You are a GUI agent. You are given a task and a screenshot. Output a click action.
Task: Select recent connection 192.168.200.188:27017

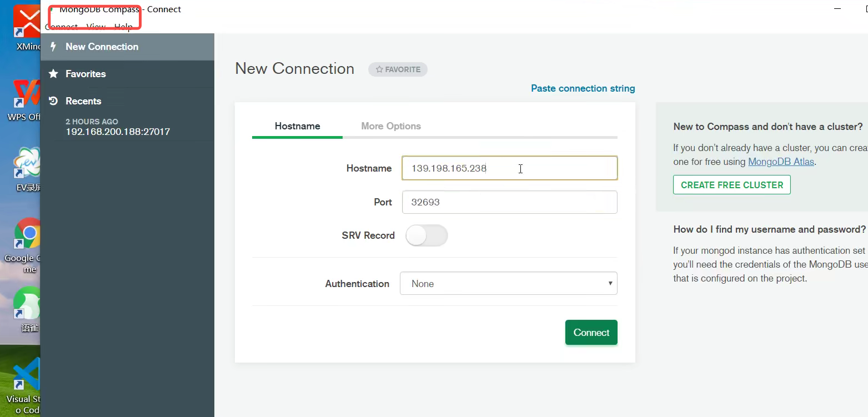tap(118, 132)
